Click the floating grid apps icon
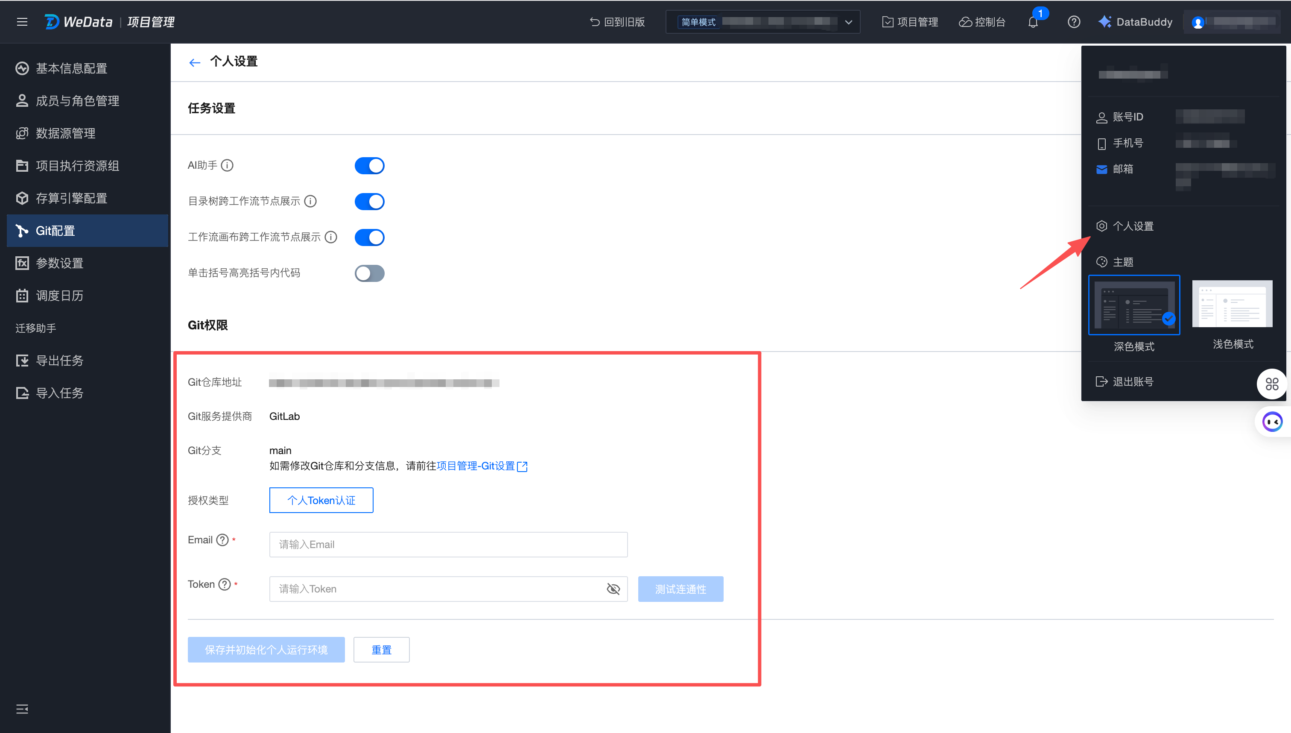The width and height of the screenshot is (1291, 733). coord(1271,384)
